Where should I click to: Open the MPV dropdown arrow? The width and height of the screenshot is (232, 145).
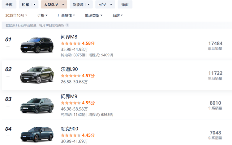point(111,5)
